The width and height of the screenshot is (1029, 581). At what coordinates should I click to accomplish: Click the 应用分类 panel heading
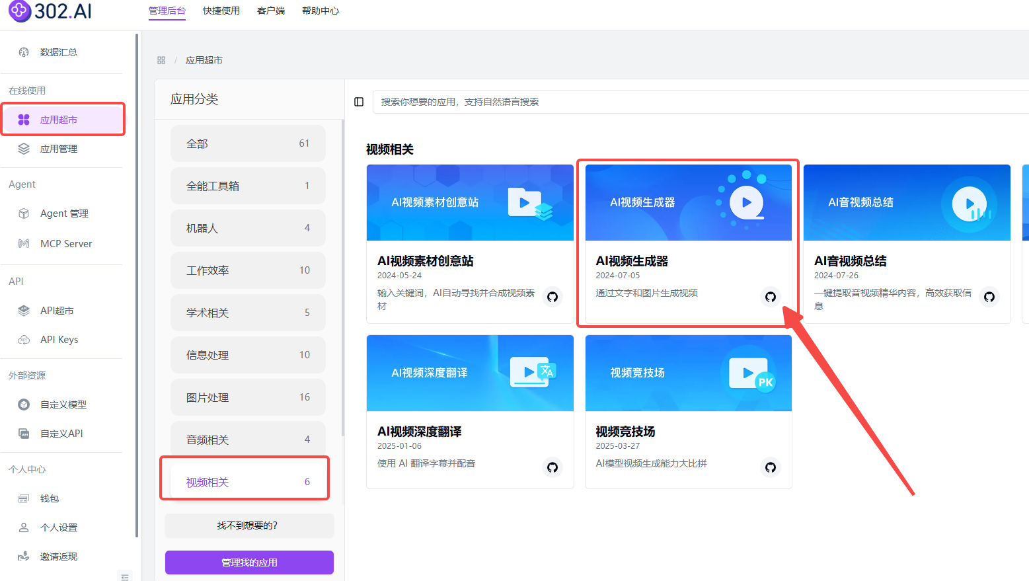[x=194, y=99]
